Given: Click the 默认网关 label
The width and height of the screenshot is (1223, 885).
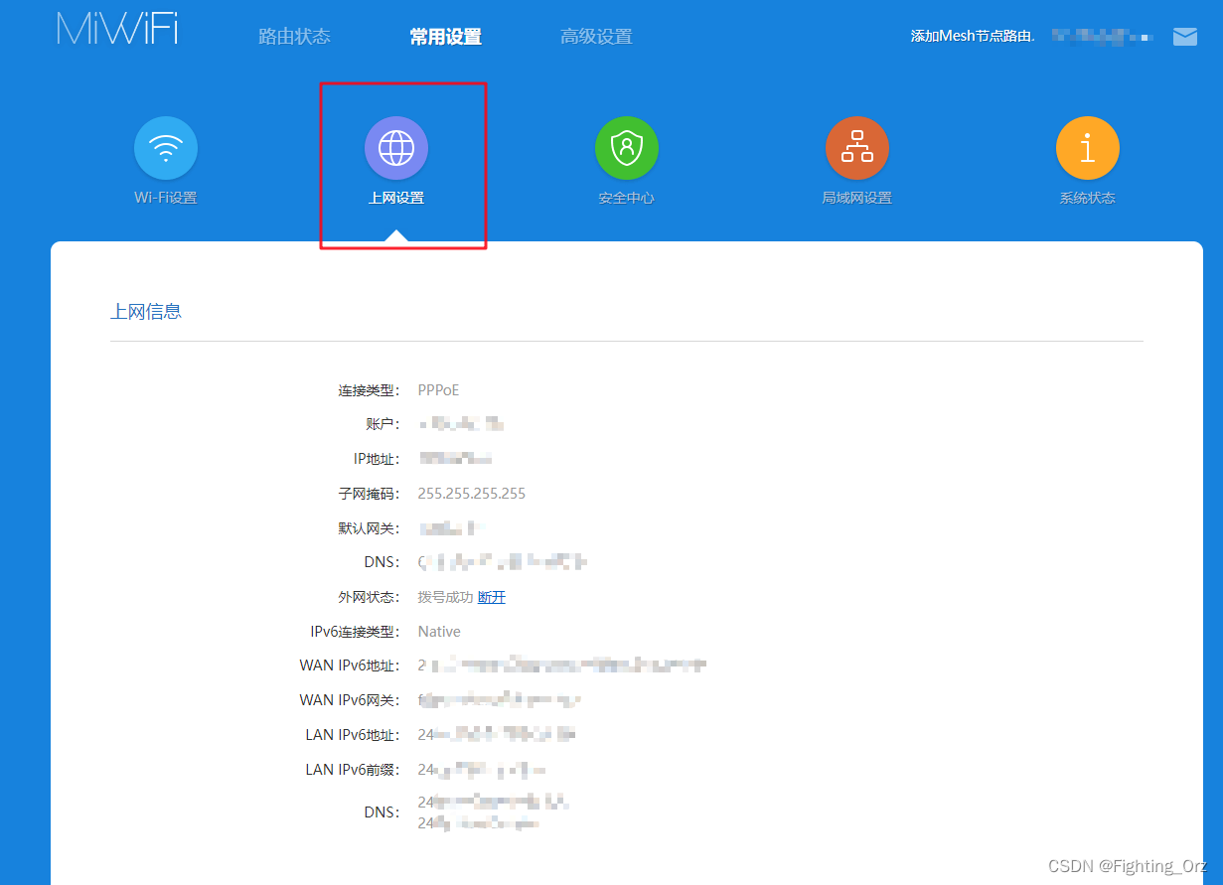Looking at the screenshot, I should [368, 528].
